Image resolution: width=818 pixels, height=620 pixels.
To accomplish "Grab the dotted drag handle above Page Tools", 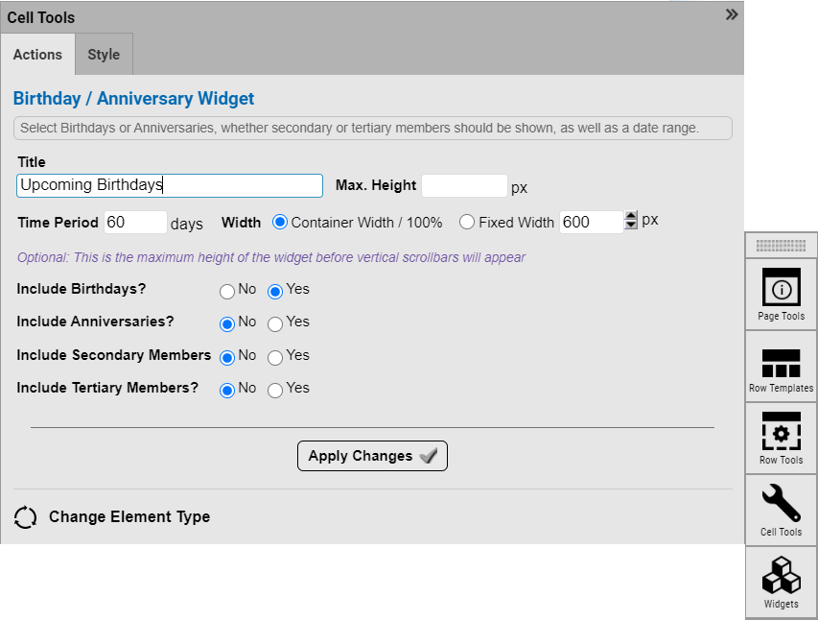I will pyautogui.click(x=781, y=246).
